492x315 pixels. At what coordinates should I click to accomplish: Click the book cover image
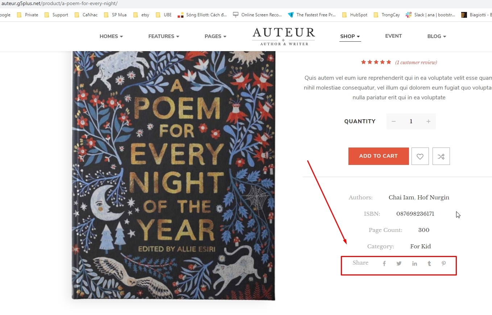[173, 174]
